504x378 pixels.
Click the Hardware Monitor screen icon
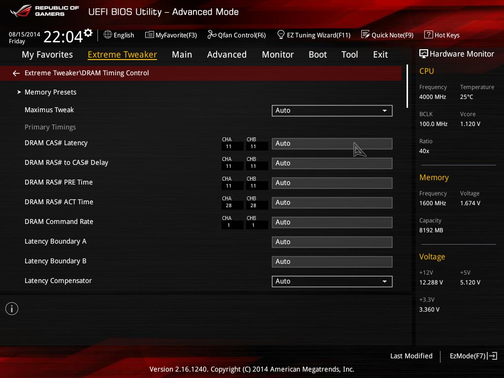[x=424, y=54]
